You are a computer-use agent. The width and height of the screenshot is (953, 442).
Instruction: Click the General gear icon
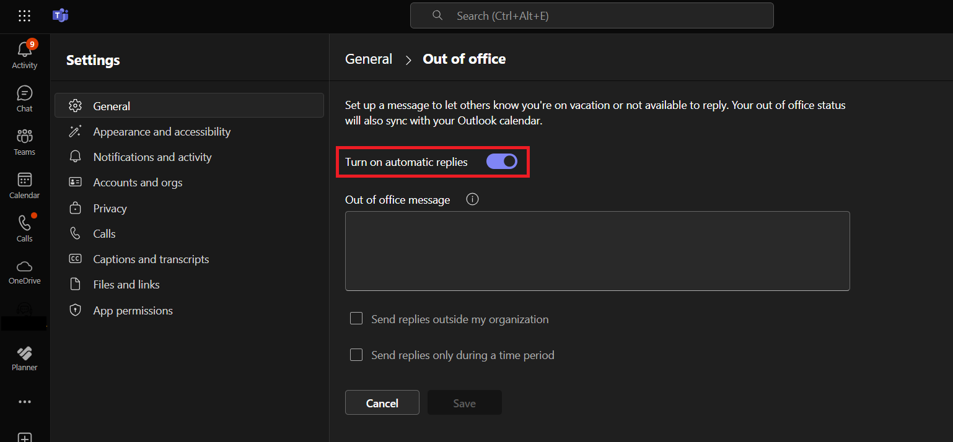pyautogui.click(x=76, y=106)
